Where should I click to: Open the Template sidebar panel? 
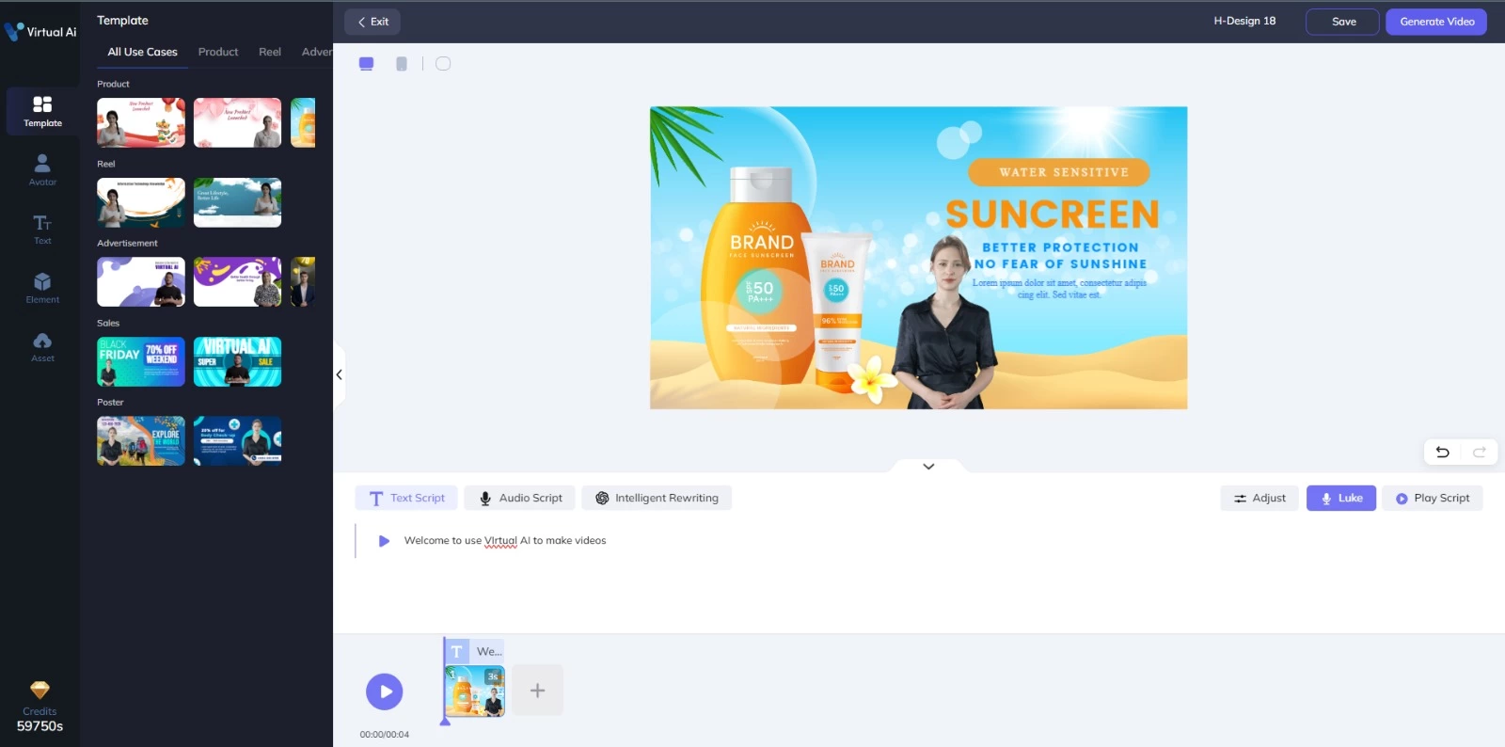(x=42, y=111)
